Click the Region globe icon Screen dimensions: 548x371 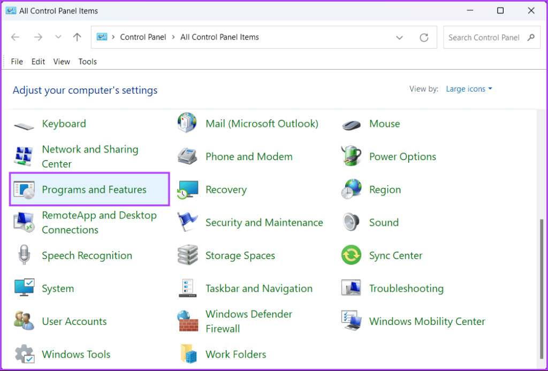tap(351, 190)
